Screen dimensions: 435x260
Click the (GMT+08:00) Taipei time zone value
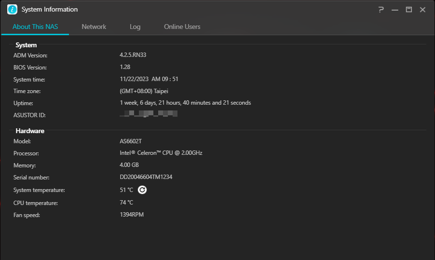[144, 91]
